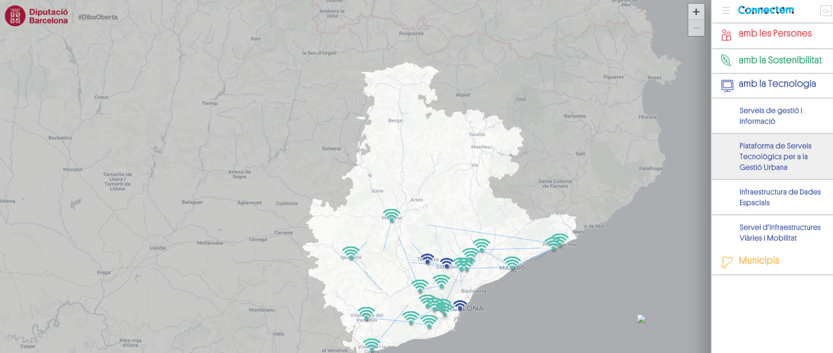The image size is (833, 353).
Task: Click the leaf icon for Sostenibilitat
Action: tap(726, 60)
